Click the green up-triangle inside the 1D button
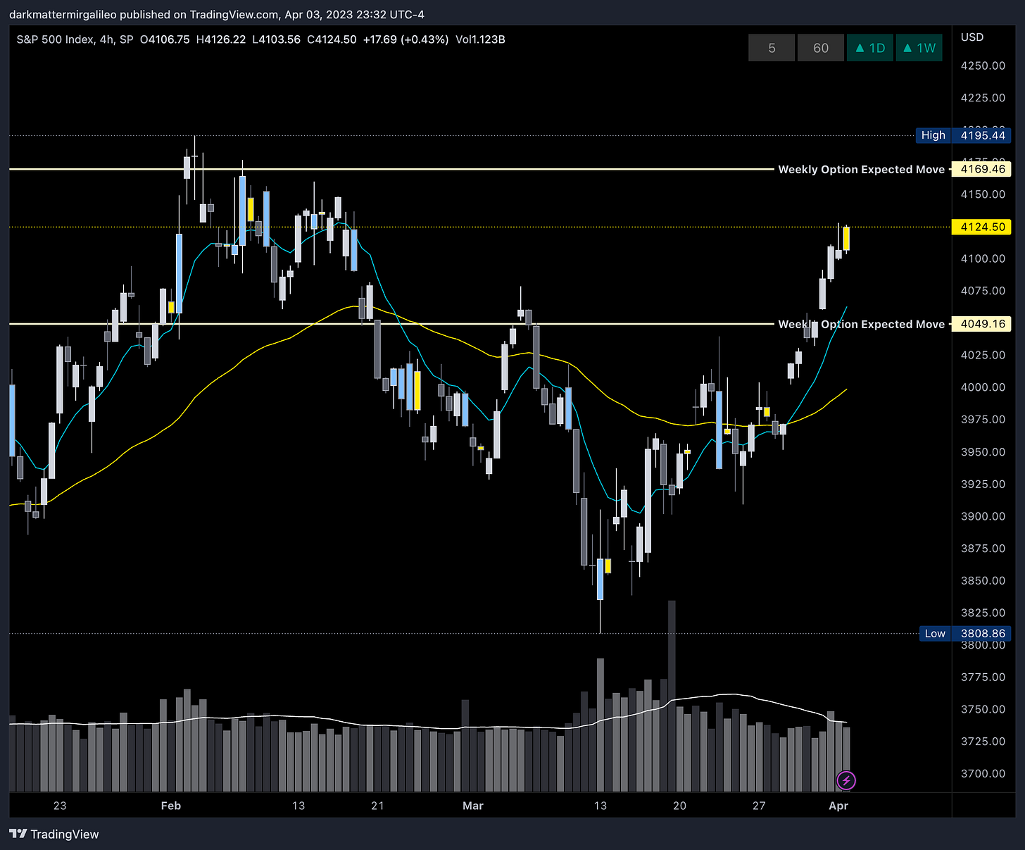Viewport: 1025px width, 850px height. [860, 47]
